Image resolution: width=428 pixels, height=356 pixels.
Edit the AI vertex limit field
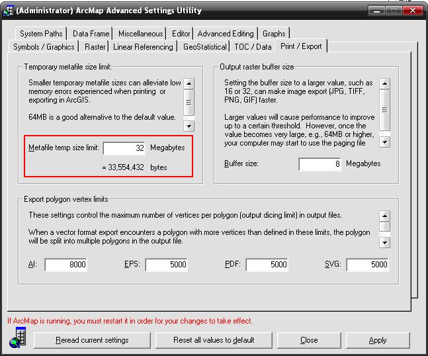point(65,265)
